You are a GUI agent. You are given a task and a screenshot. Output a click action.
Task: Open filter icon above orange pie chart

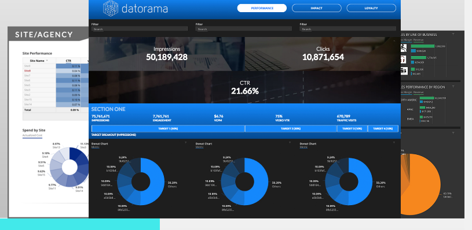453,132
